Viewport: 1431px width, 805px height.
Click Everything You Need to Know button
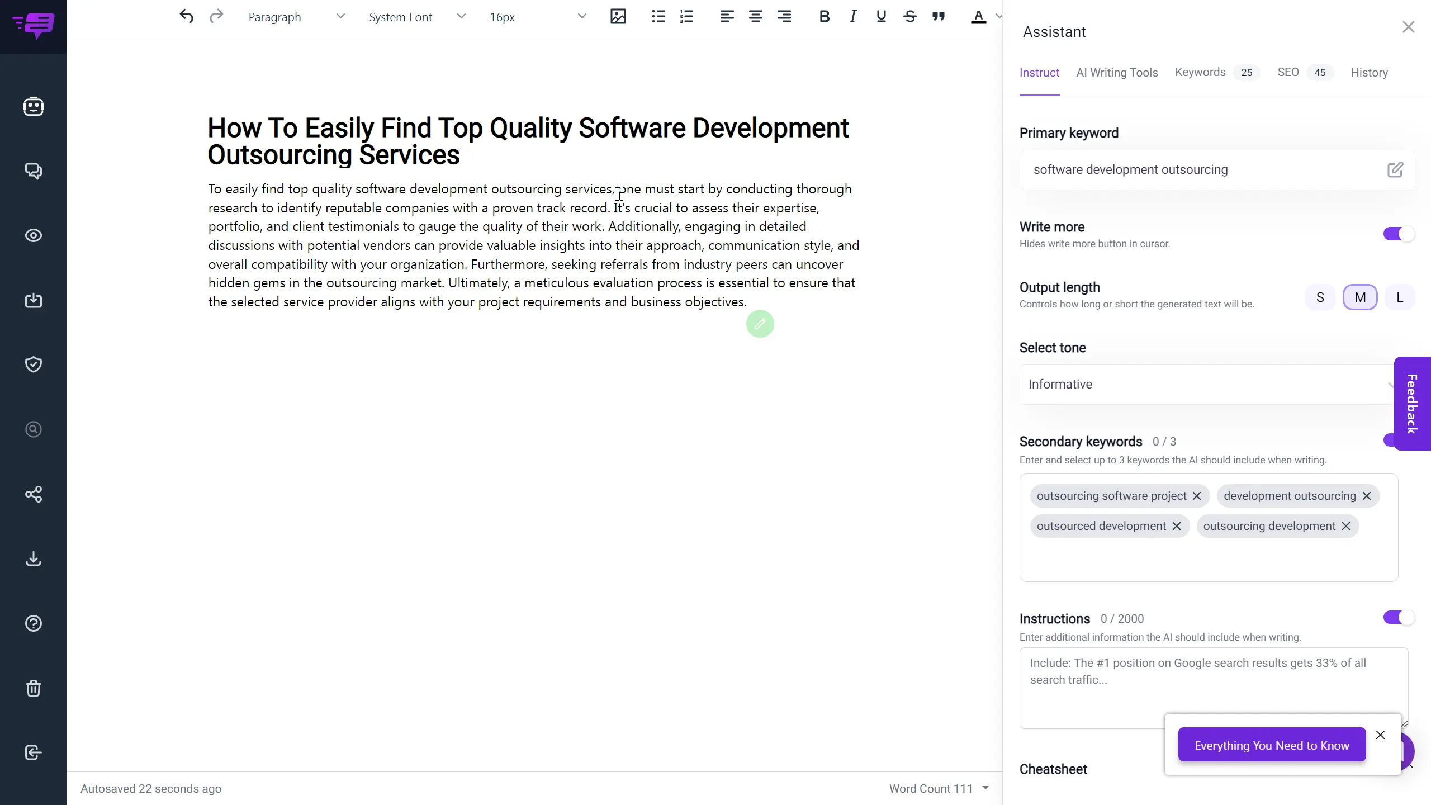click(x=1272, y=745)
